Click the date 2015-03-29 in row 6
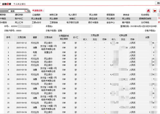Viewport: 160px width, 114px height. point(22,62)
